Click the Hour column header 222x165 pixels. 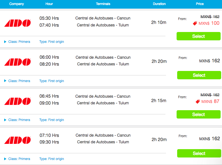point(49,4)
